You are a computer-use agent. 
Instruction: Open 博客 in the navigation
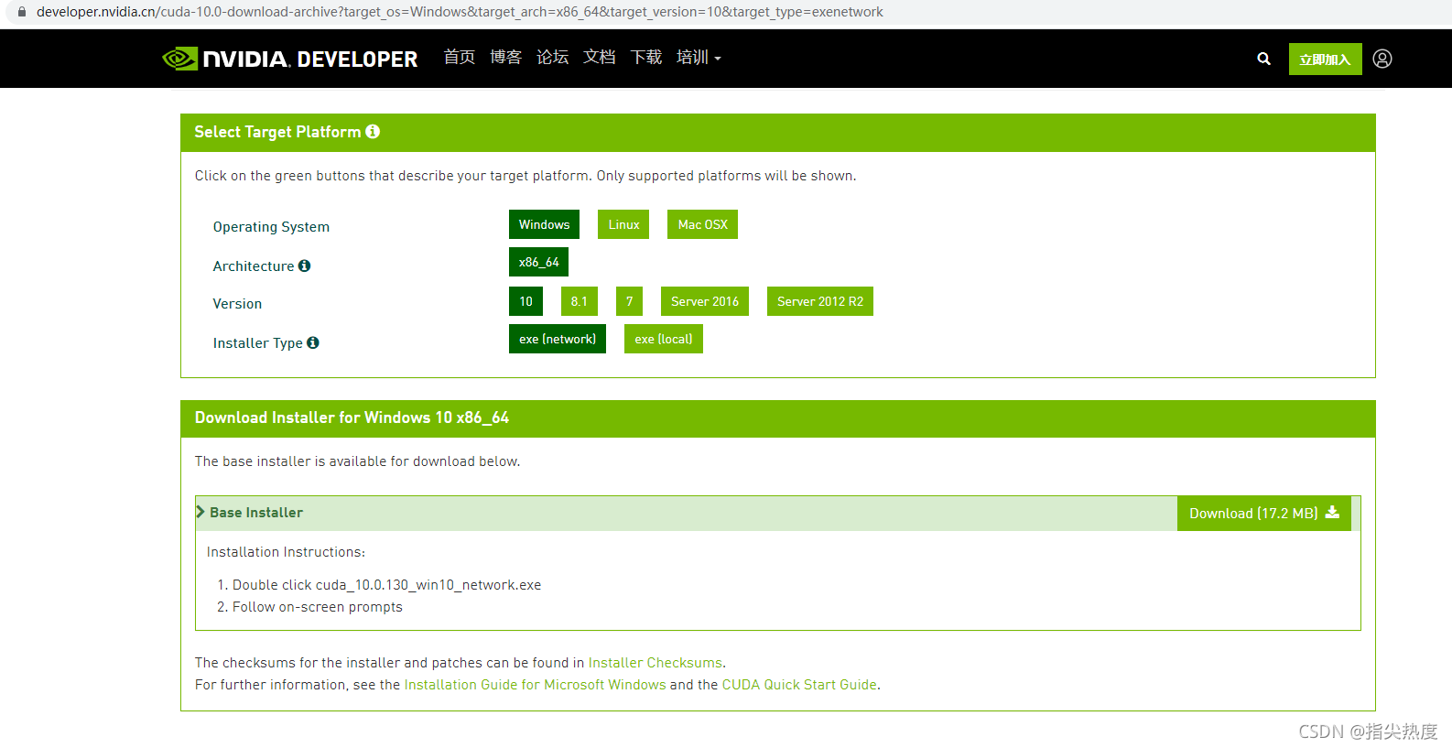point(506,58)
